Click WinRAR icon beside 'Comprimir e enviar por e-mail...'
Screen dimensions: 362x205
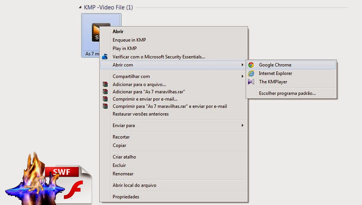(105, 99)
